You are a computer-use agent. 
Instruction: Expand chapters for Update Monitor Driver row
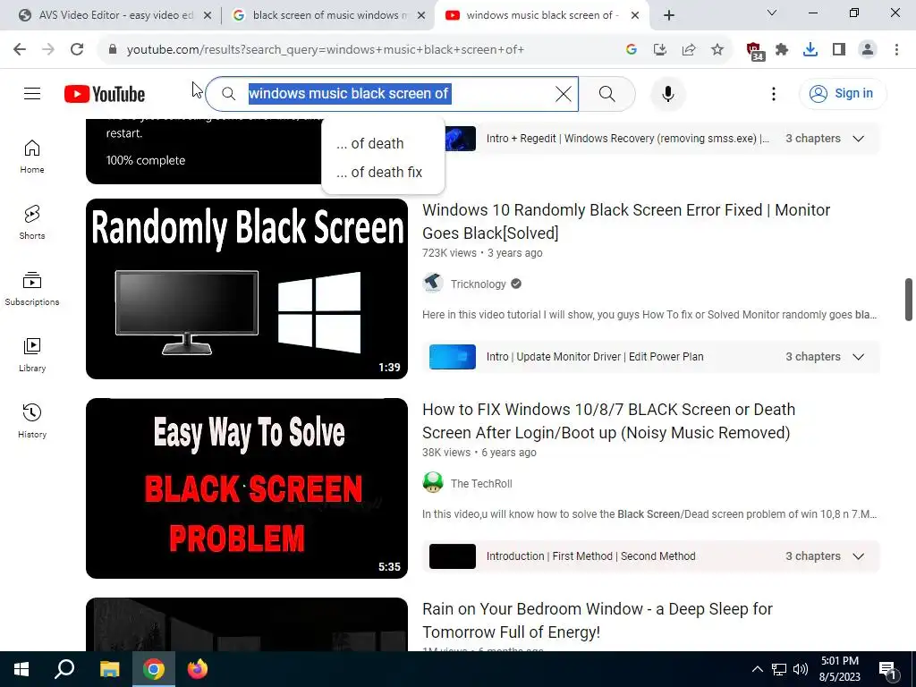tap(858, 356)
